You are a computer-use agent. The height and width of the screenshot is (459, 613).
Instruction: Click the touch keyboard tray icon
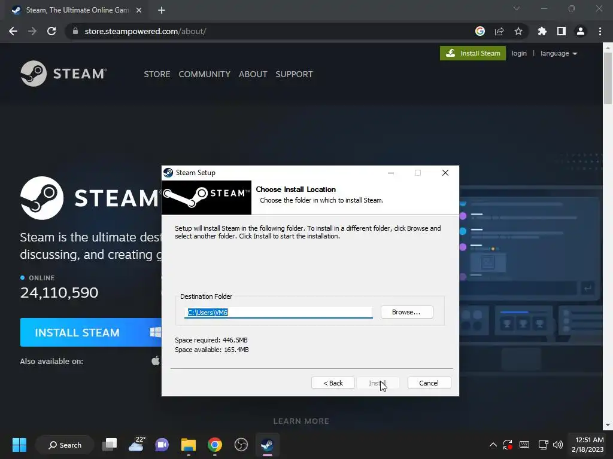click(524, 445)
